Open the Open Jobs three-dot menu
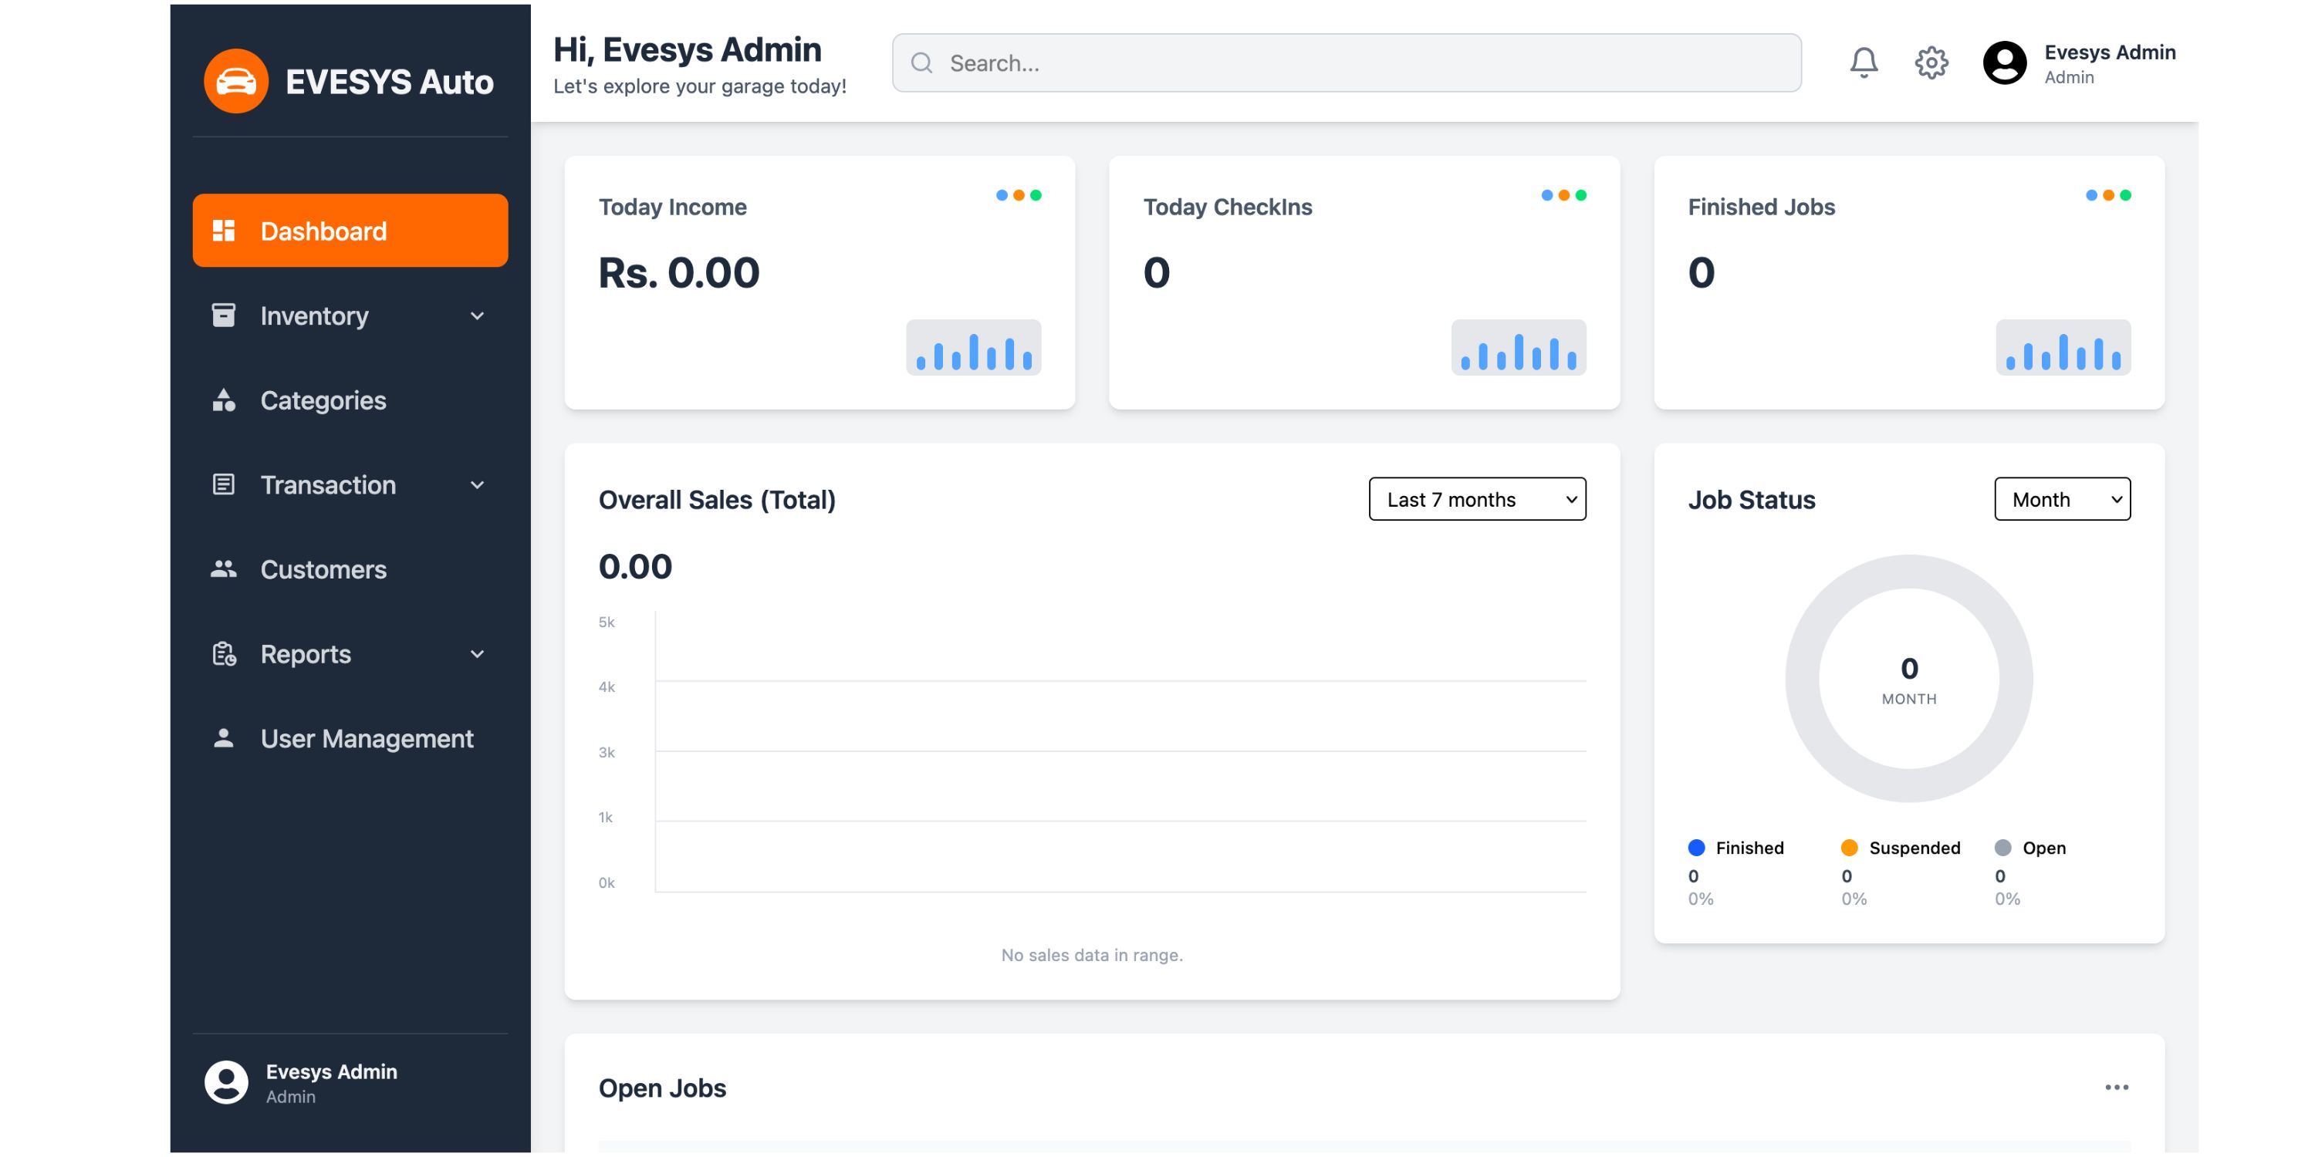Viewport: 2315px width, 1157px height. coord(2117,1087)
